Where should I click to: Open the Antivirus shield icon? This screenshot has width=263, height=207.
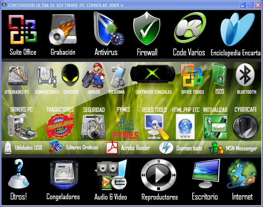coord(106,29)
